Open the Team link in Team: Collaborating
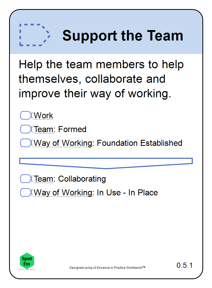The image size is (212, 288). point(44,179)
